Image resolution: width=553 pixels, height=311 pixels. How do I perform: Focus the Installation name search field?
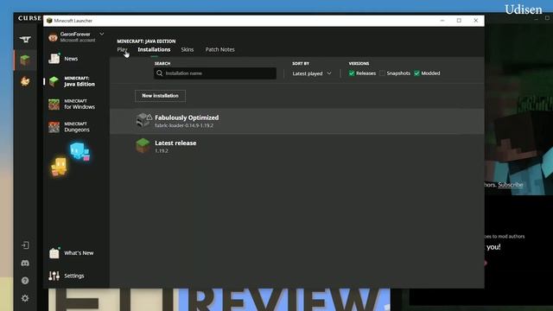tap(215, 73)
